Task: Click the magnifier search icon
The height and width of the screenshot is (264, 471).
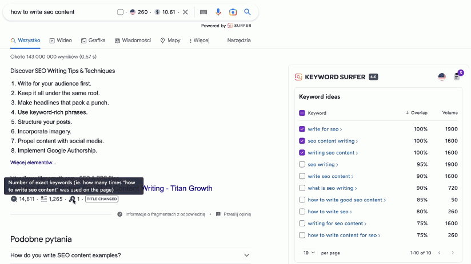Action: 248,12
